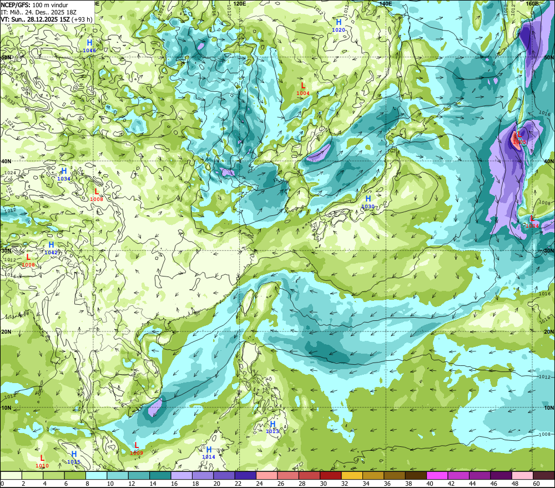
Task: Click the H 1034 high pressure marker
Action: 64,175
